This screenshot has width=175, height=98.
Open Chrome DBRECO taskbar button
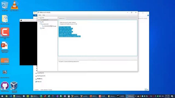[x=34, y=96]
